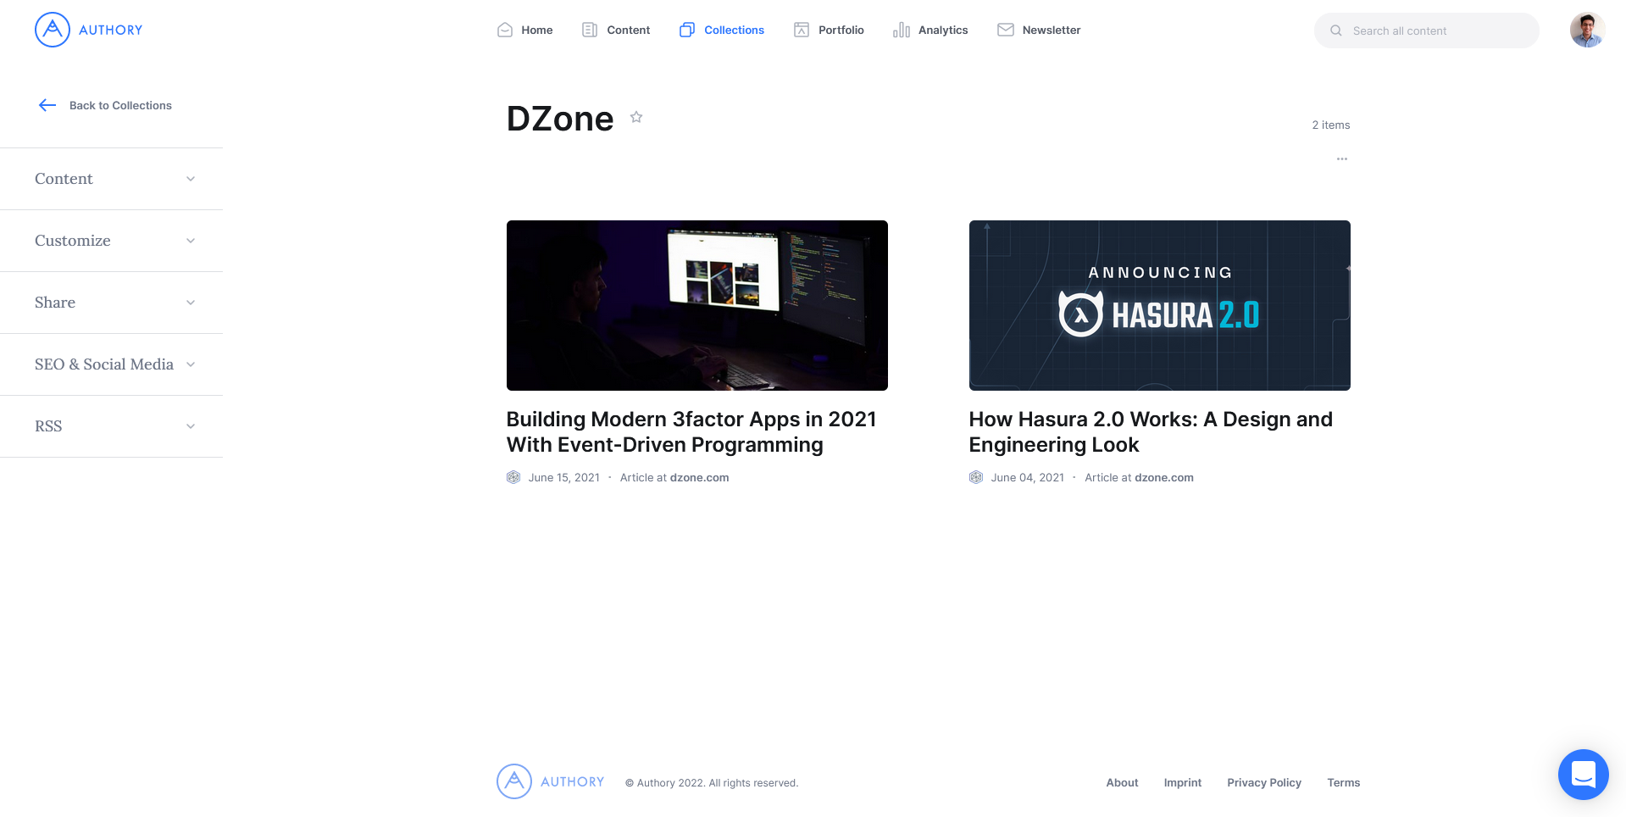Favorite the DZone collection with the star
1626x817 pixels.
point(636,117)
